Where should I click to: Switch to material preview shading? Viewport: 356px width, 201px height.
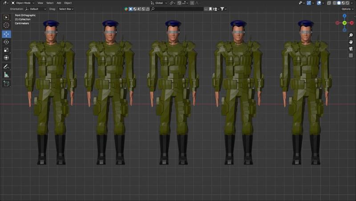tap(343, 3)
